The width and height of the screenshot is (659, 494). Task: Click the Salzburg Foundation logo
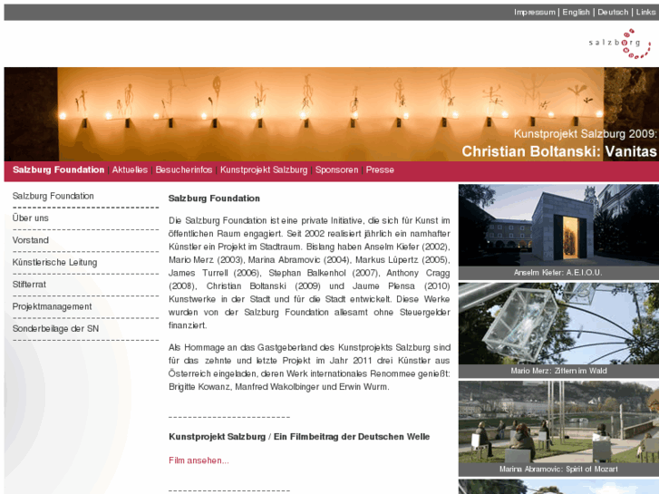tap(619, 44)
